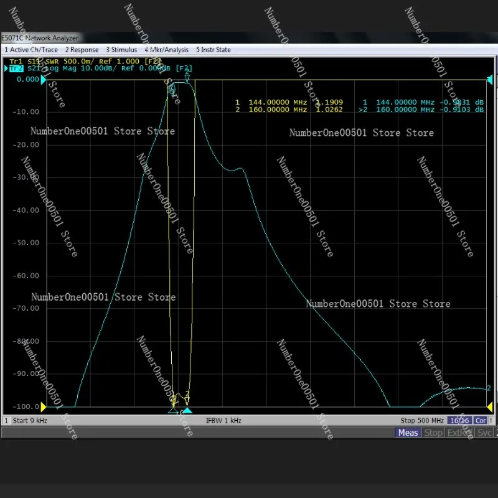The height and width of the screenshot is (498, 498).
Task: Click the Start 9 kHz field
Action: 30,420
